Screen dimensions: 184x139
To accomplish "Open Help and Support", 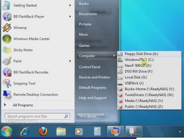I will (93, 98).
